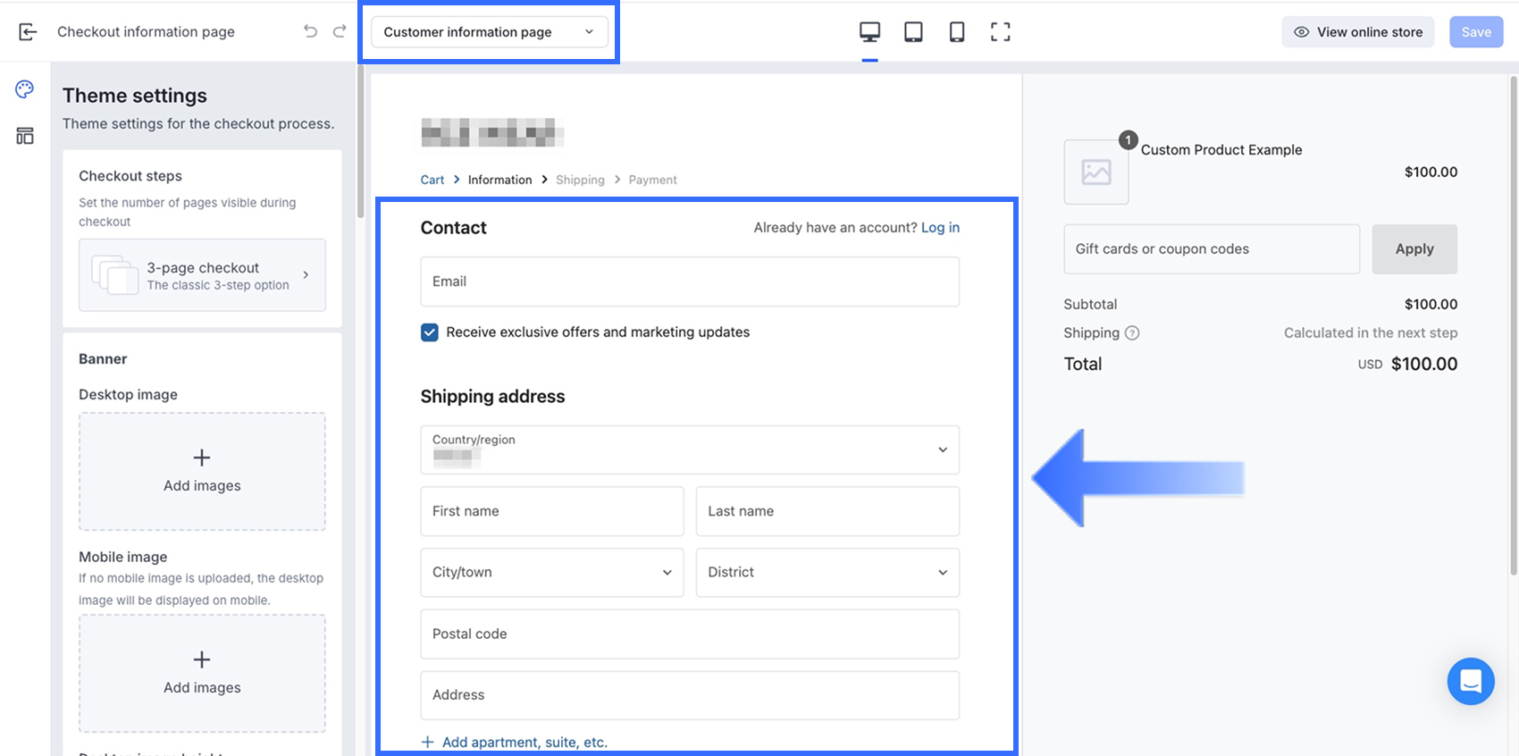1519x756 pixels.
Task: Open the 3-page checkout option
Action: point(202,275)
